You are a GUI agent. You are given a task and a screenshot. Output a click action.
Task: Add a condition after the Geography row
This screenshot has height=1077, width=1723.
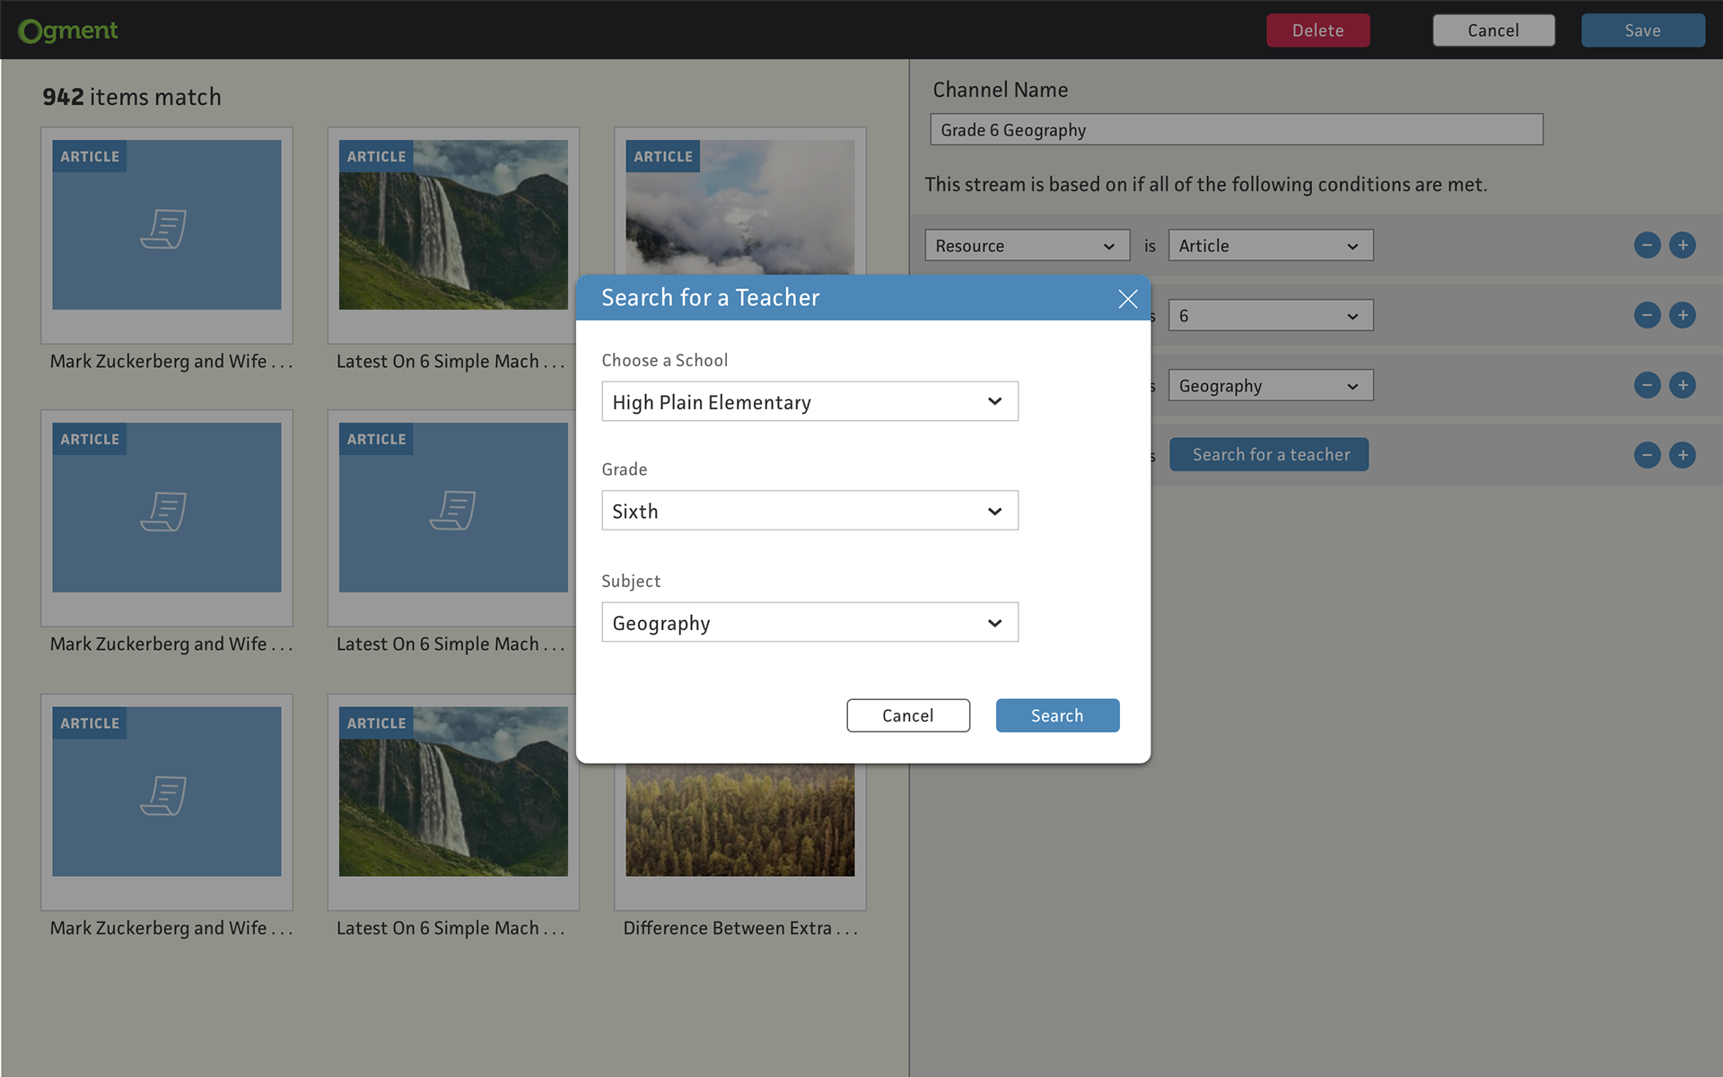coord(1683,385)
